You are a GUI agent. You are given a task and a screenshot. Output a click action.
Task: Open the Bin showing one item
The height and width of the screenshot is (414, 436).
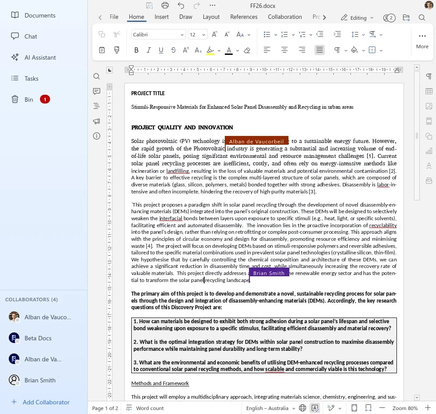point(29,99)
